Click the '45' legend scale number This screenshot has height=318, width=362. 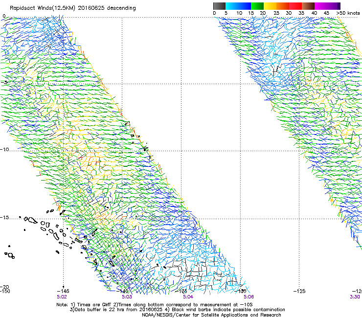tap(326, 13)
